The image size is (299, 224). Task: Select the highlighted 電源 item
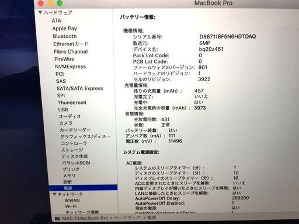tap(84, 188)
